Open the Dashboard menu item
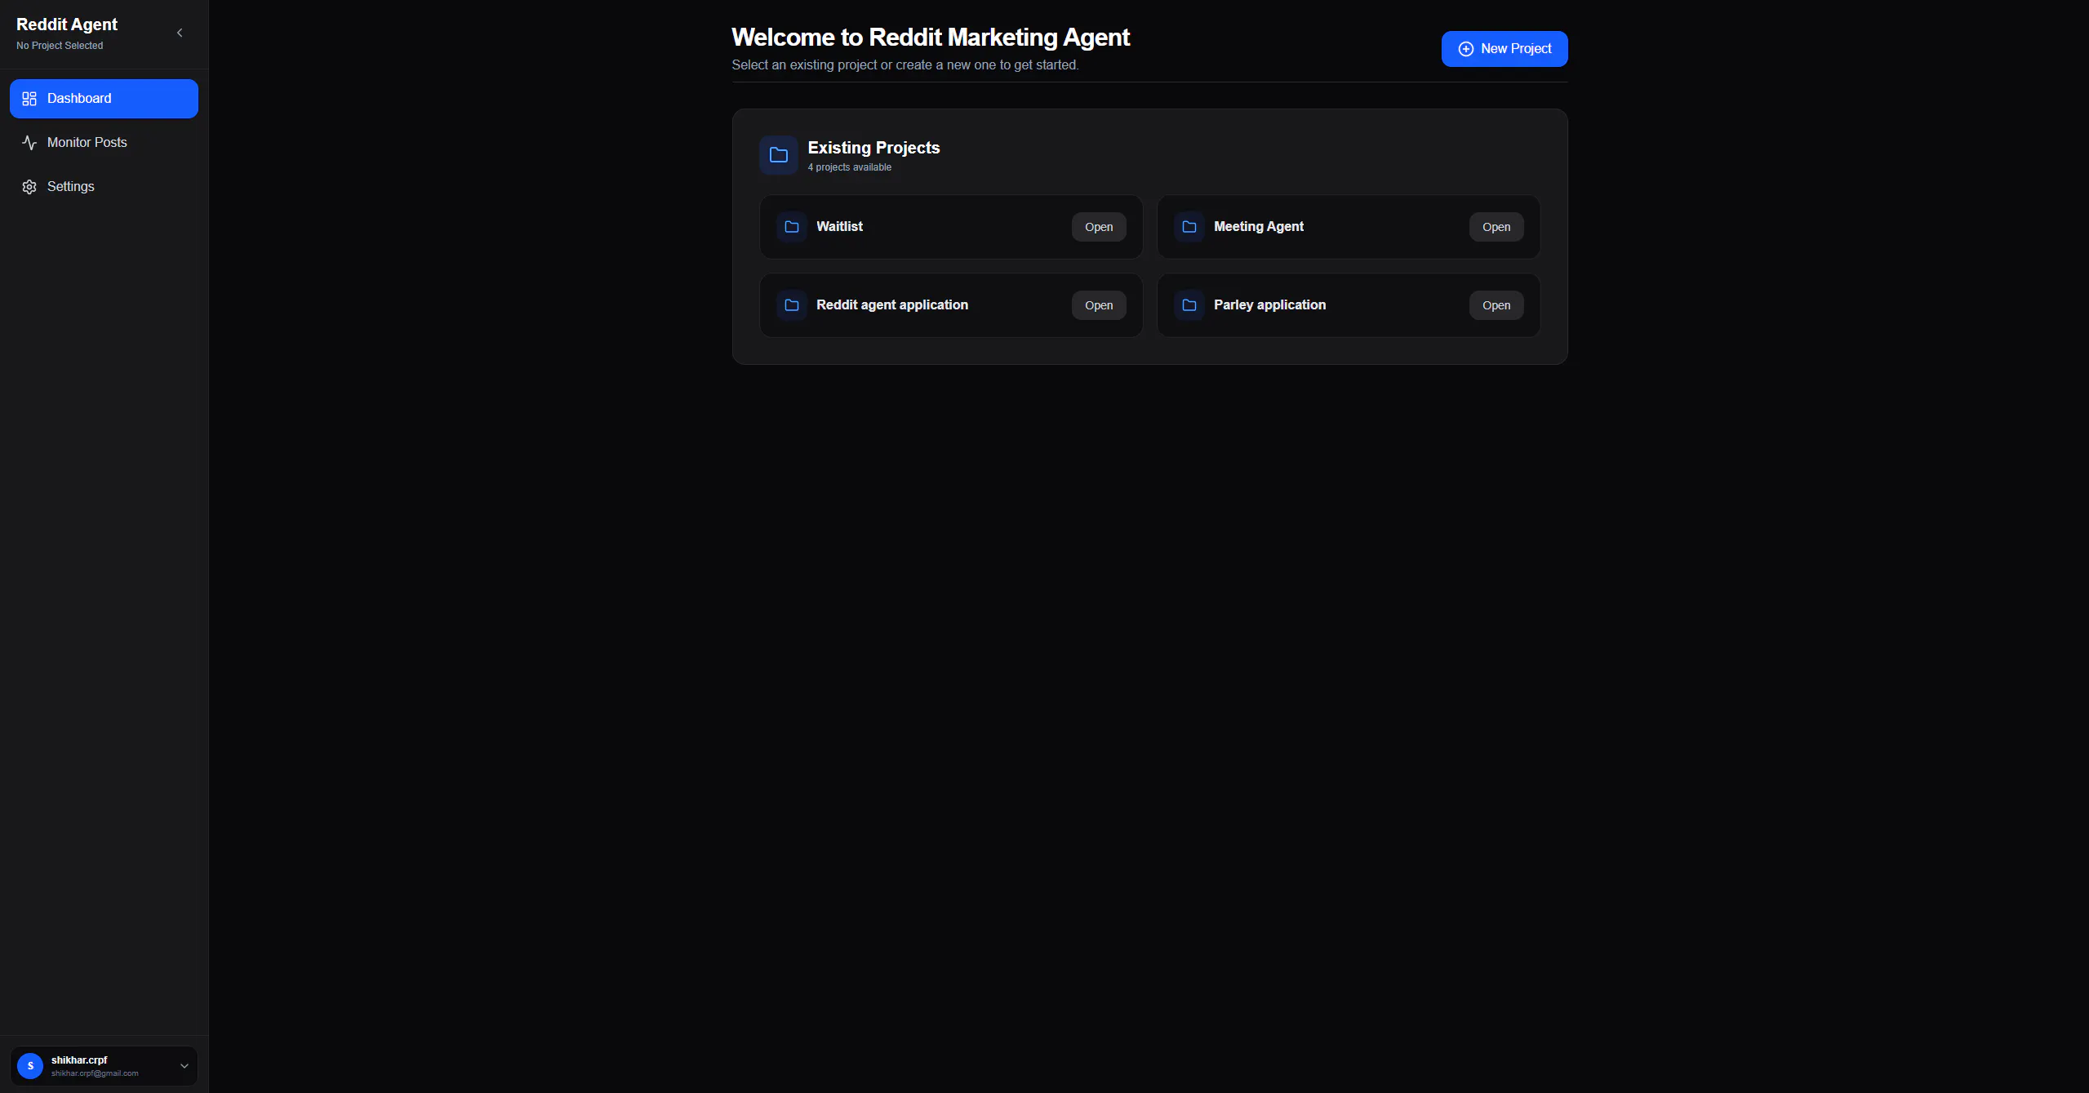 [104, 99]
